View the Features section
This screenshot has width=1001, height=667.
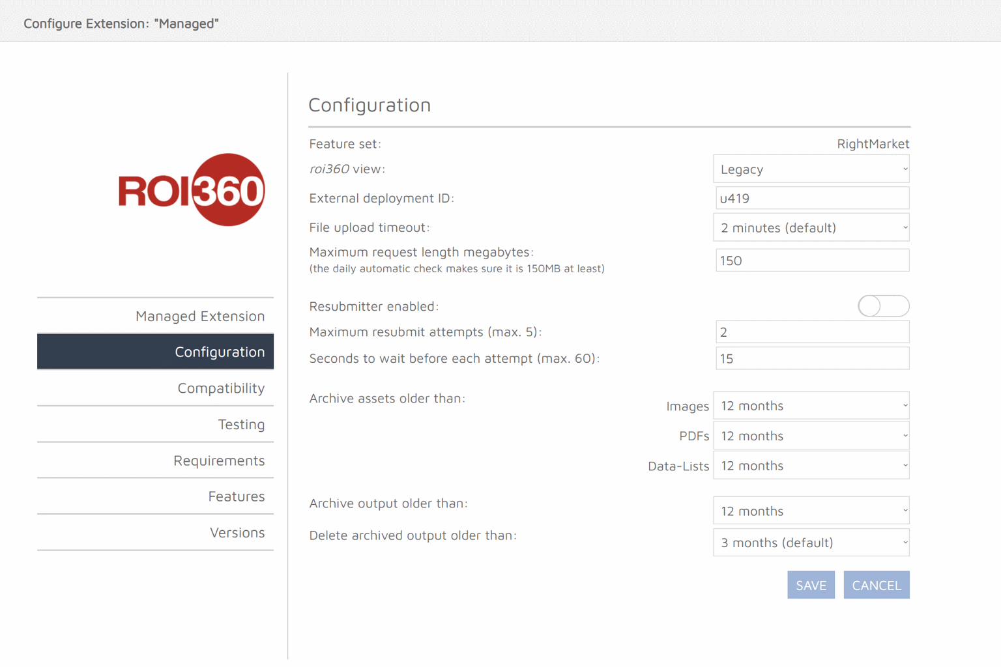(236, 496)
